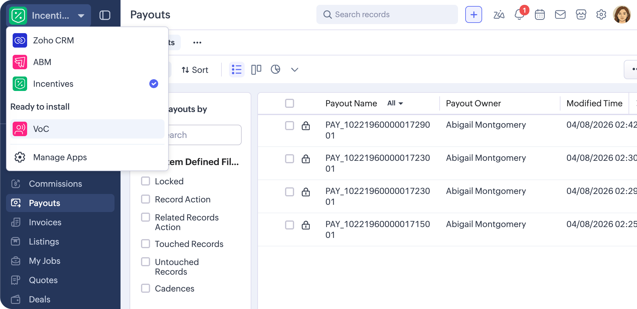637x309 pixels.
Task: Select the PAY_1022196000001729001 row checkbox
Action: coord(290,126)
